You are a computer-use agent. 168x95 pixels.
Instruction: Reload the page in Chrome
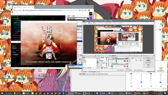click(x=20, y=10)
